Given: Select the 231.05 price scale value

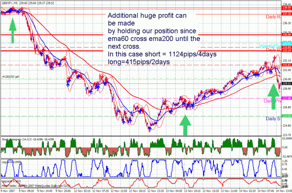Looking at the screenshot, I should [287, 70].
